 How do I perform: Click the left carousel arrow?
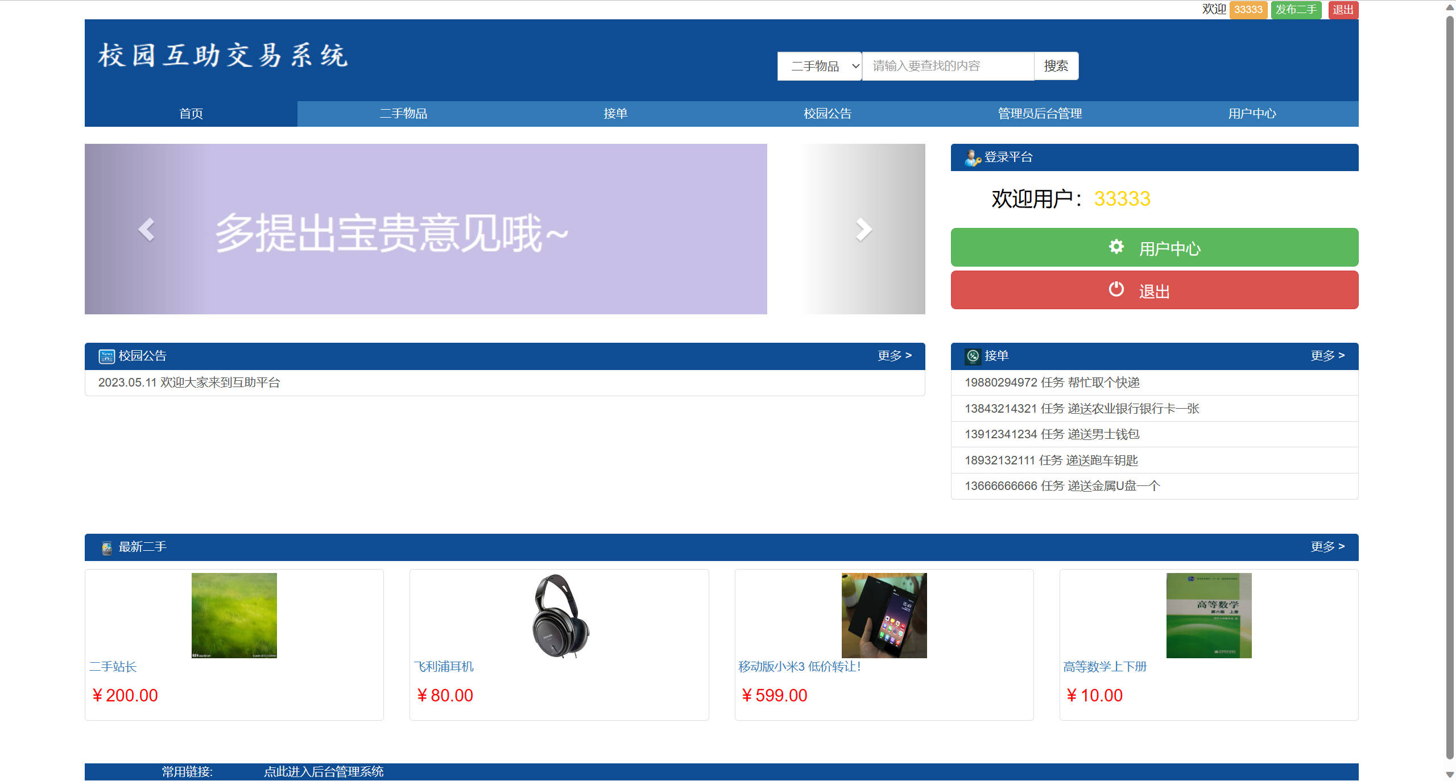(x=146, y=229)
